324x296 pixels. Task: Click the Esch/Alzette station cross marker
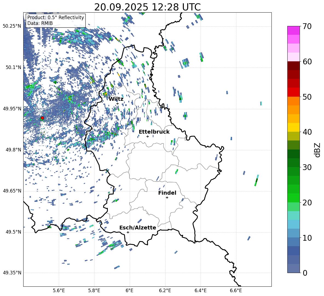(128, 232)
